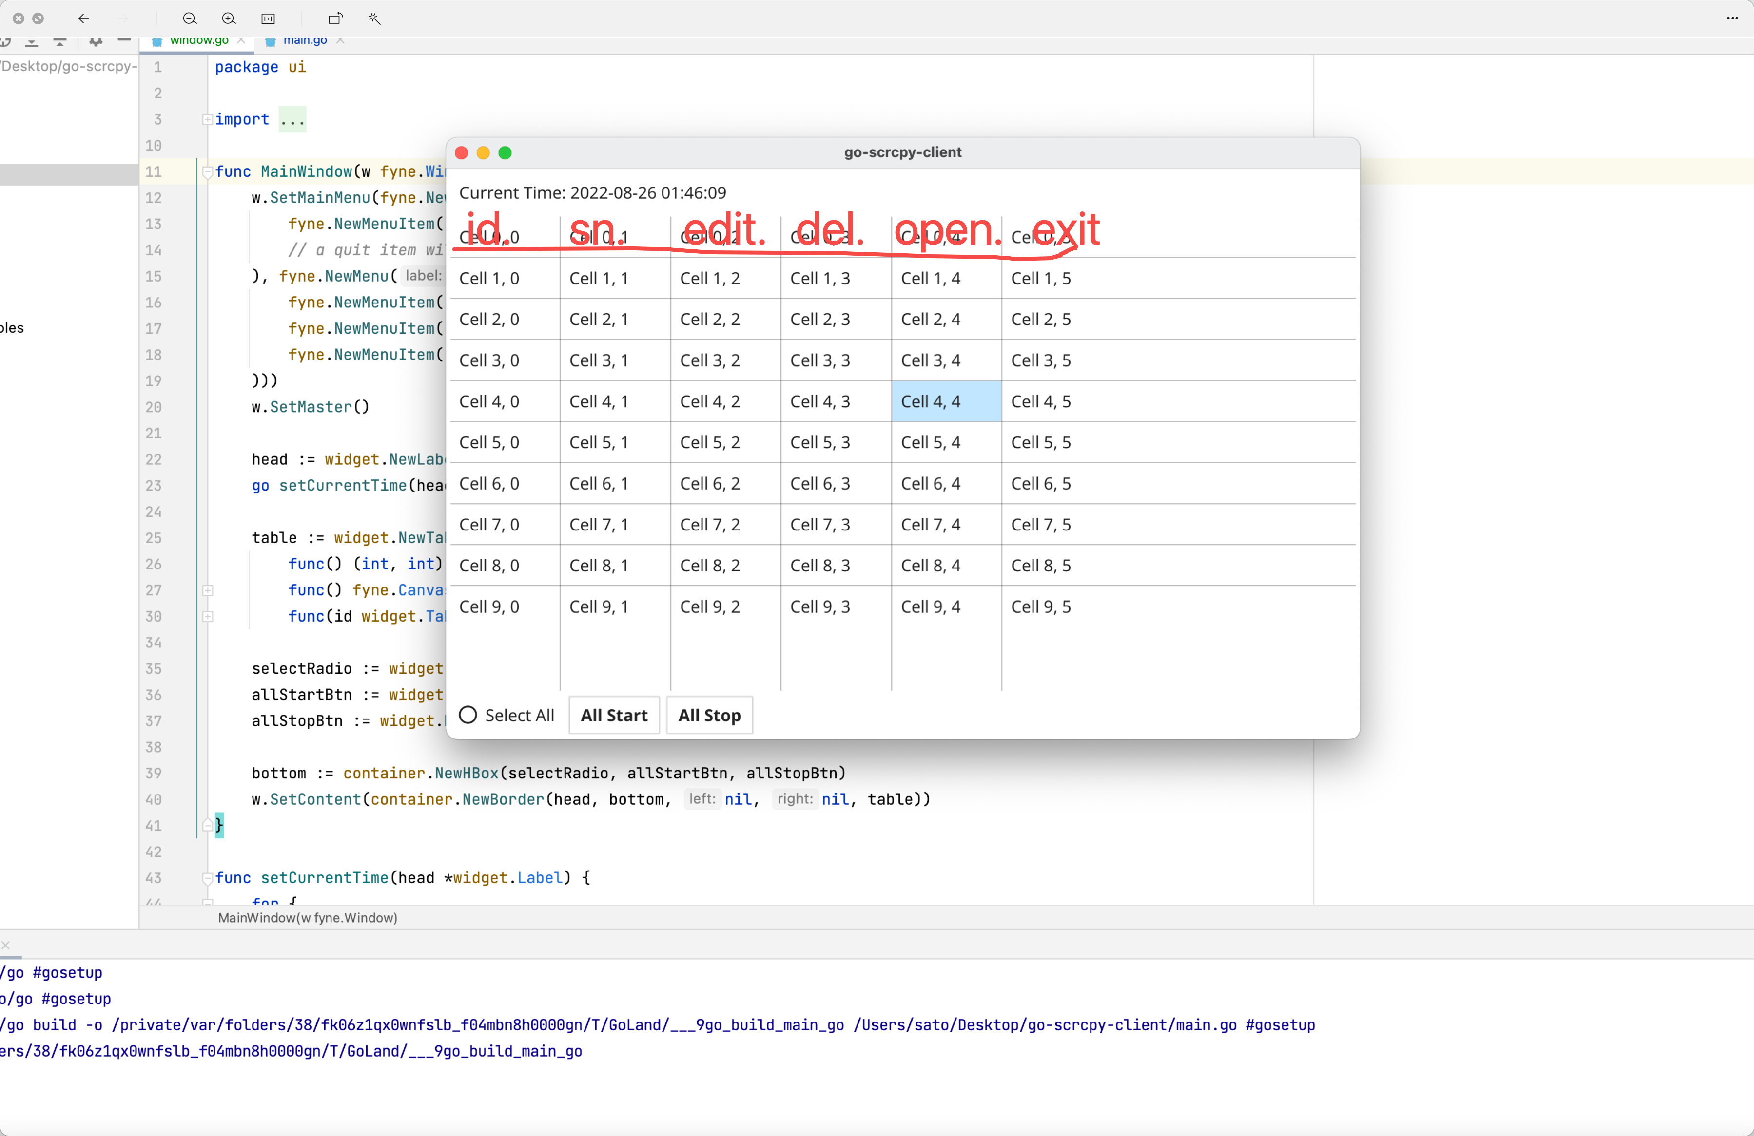The image size is (1754, 1136).
Task: Select Cell 4, 4 in the table
Action: click(x=945, y=401)
